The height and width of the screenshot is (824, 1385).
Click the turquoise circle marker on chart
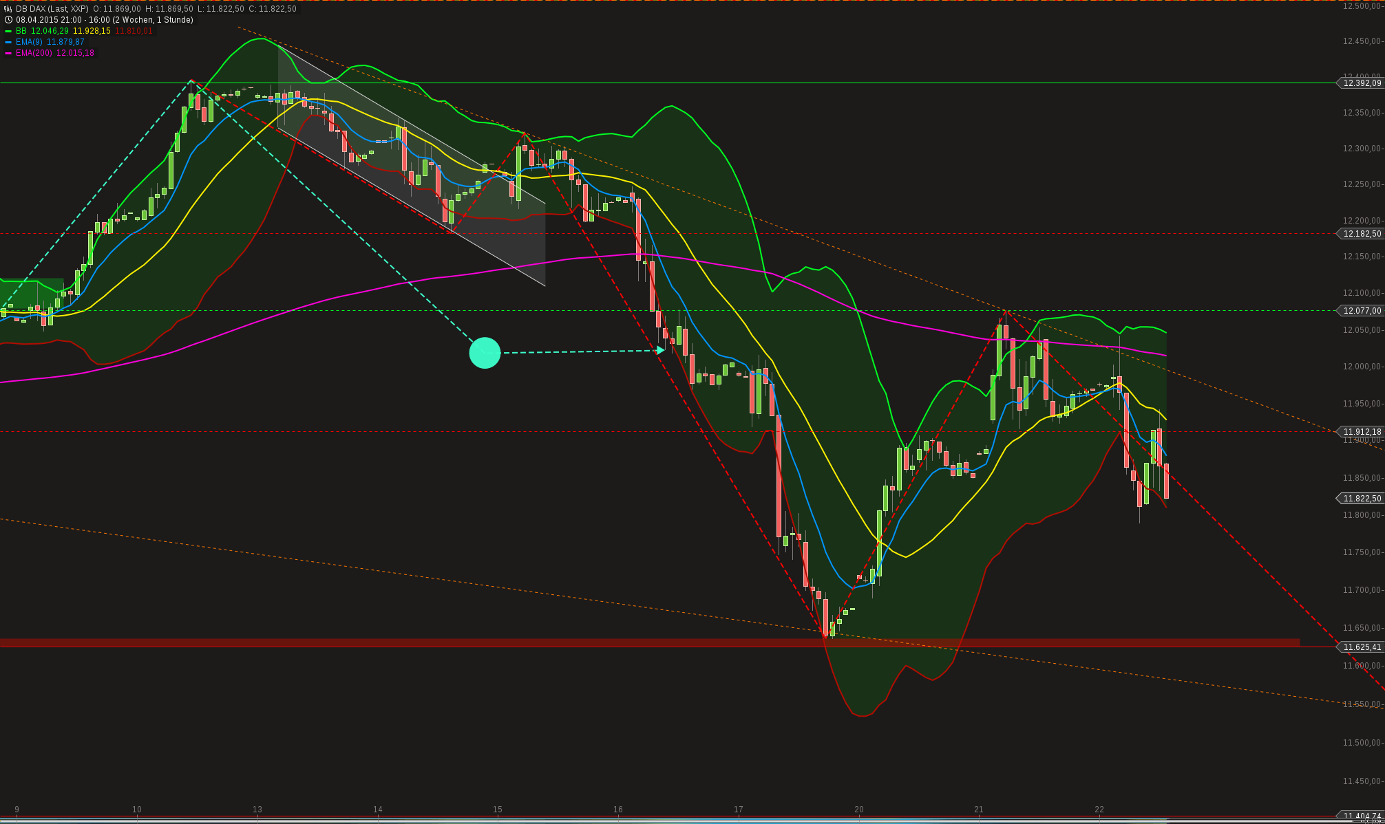click(485, 353)
